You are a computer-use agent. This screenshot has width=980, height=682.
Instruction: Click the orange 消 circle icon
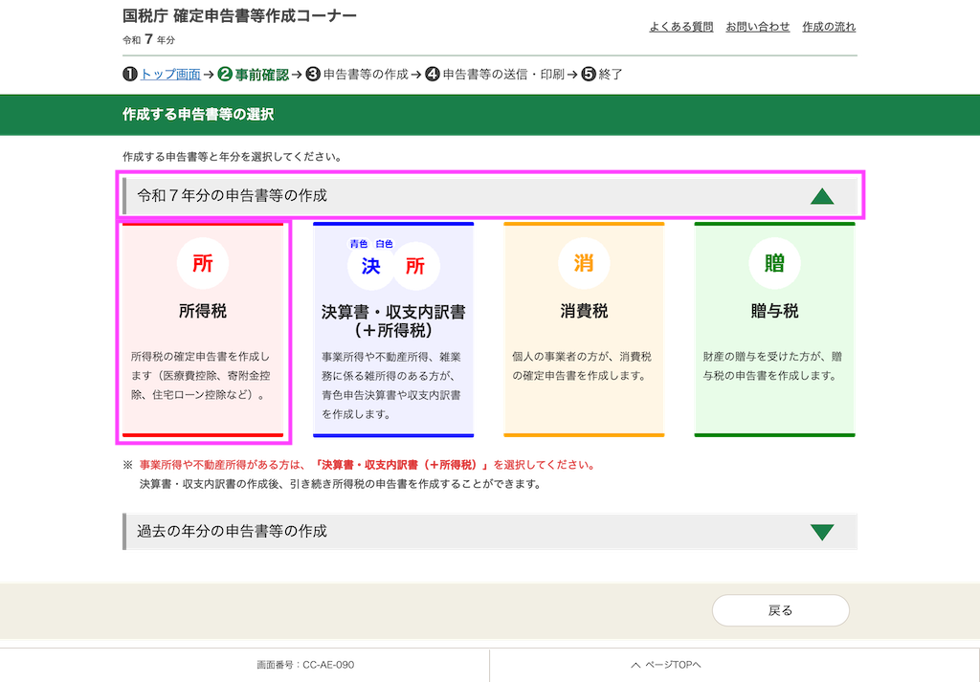click(584, 264)
